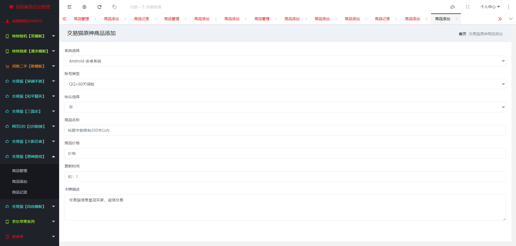Open the theme palette icon
Viewport: 516px width, 246px height.
click(x=453, y=7)
